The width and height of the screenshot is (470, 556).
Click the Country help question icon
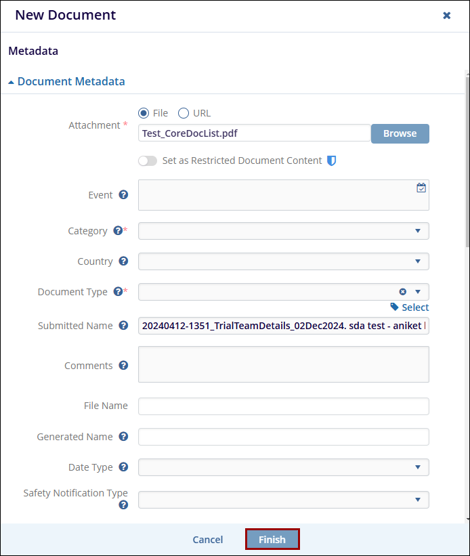pyautogui.click(x=123, y=261)
